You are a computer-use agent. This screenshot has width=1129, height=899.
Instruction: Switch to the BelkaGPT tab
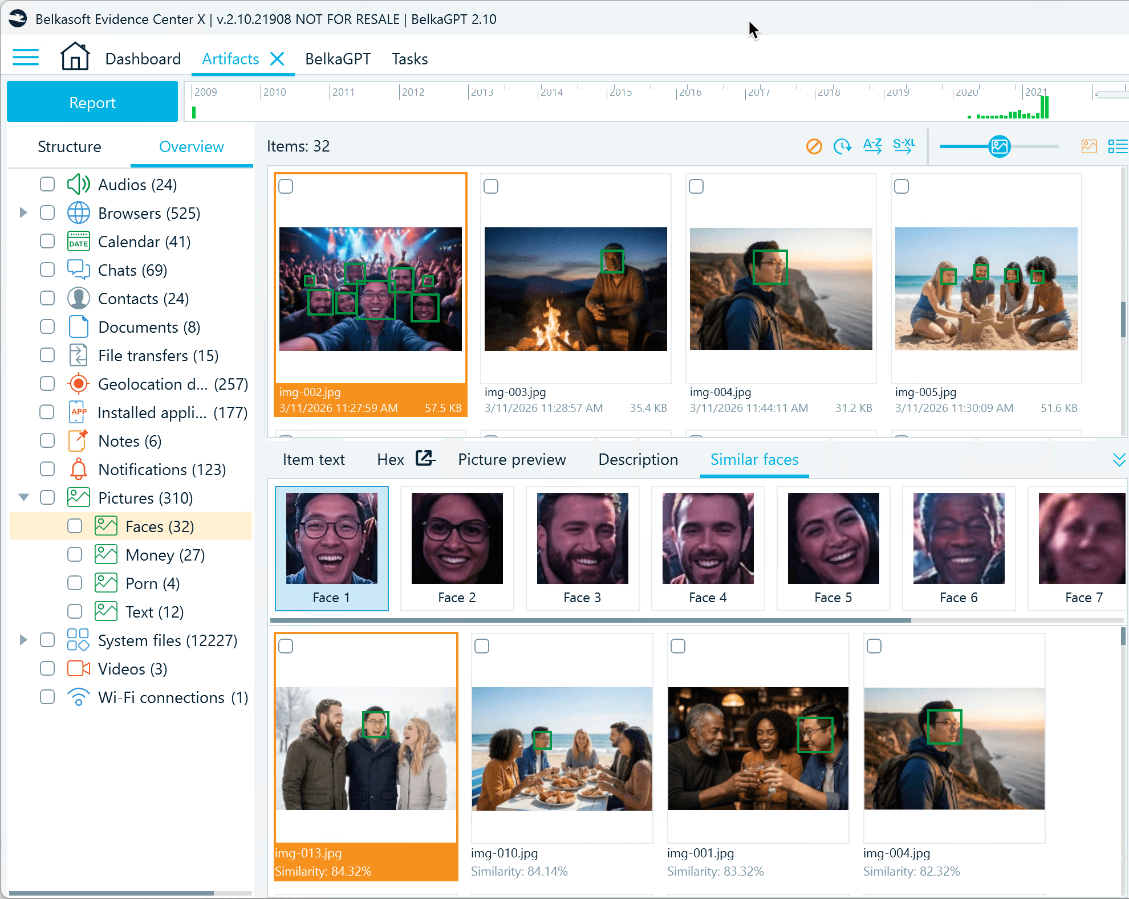tap(338, 59)
